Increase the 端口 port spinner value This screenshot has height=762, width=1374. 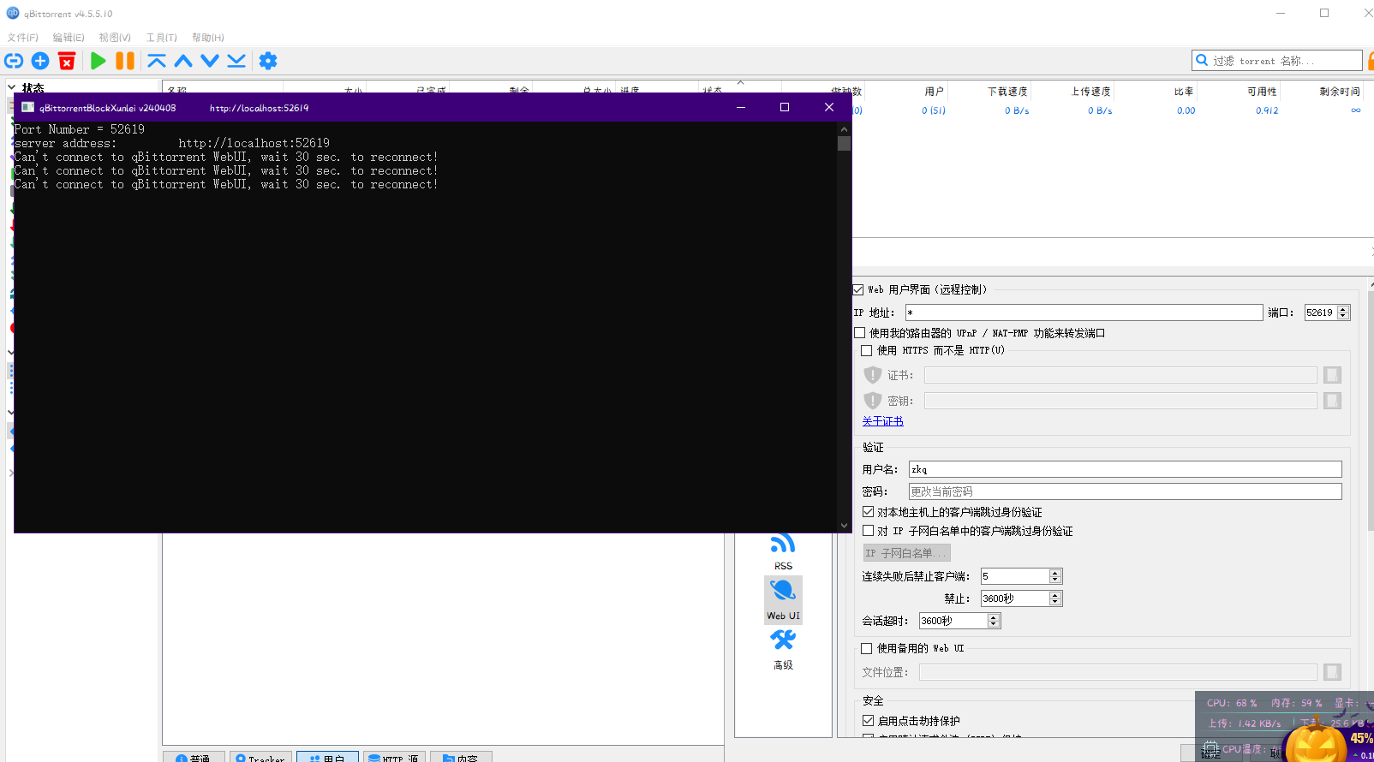1343,309
